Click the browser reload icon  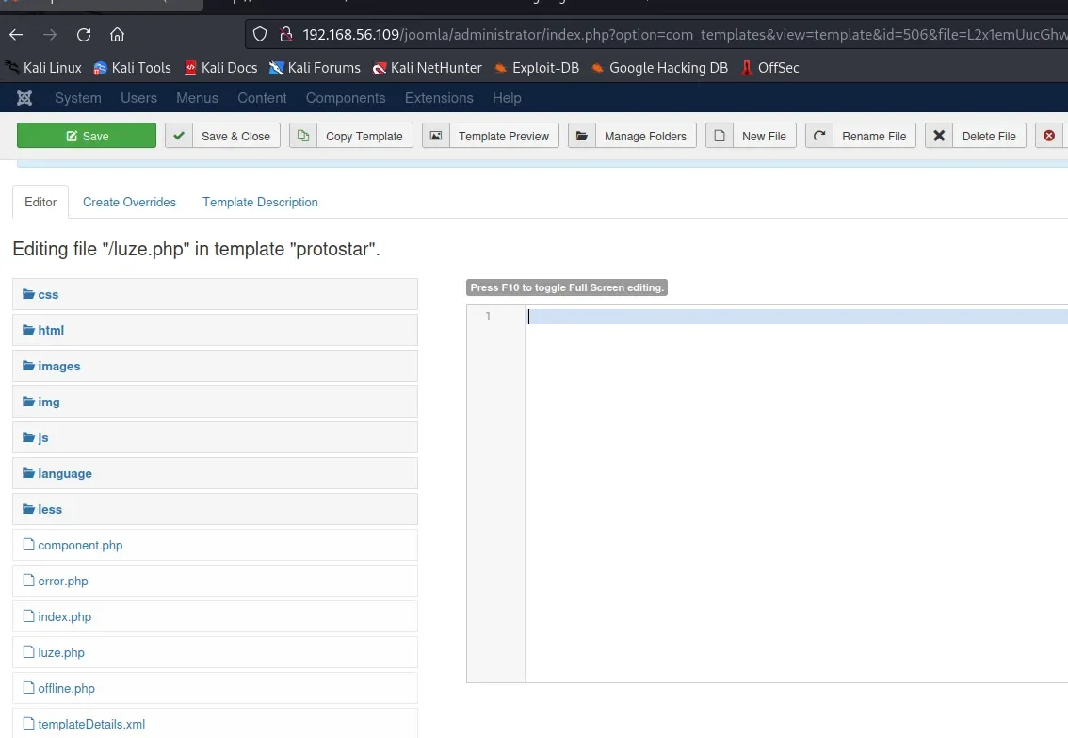(x=84, y=36)
